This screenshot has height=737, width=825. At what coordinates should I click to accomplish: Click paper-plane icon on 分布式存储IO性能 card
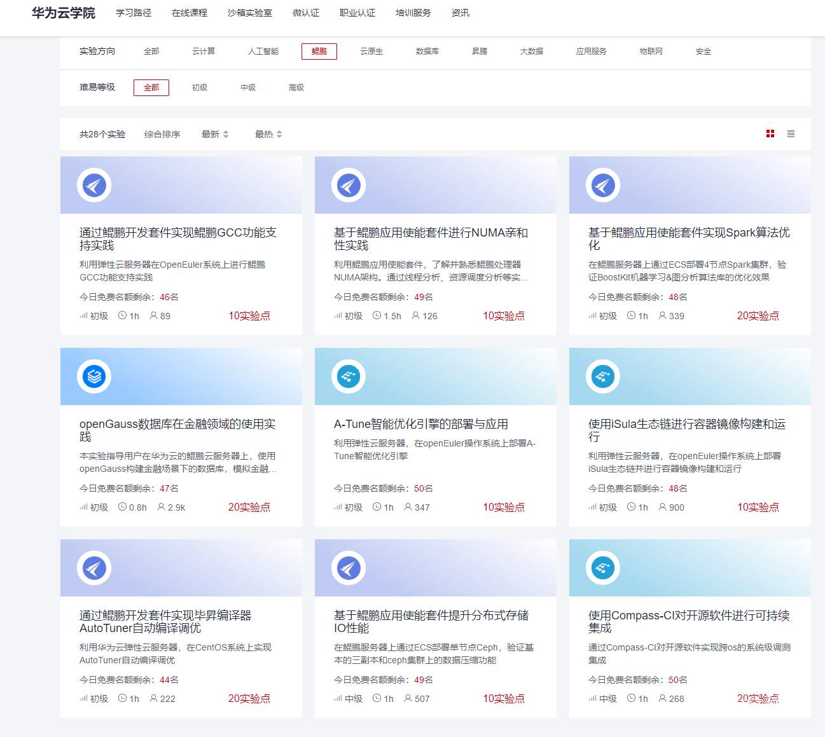349,568
